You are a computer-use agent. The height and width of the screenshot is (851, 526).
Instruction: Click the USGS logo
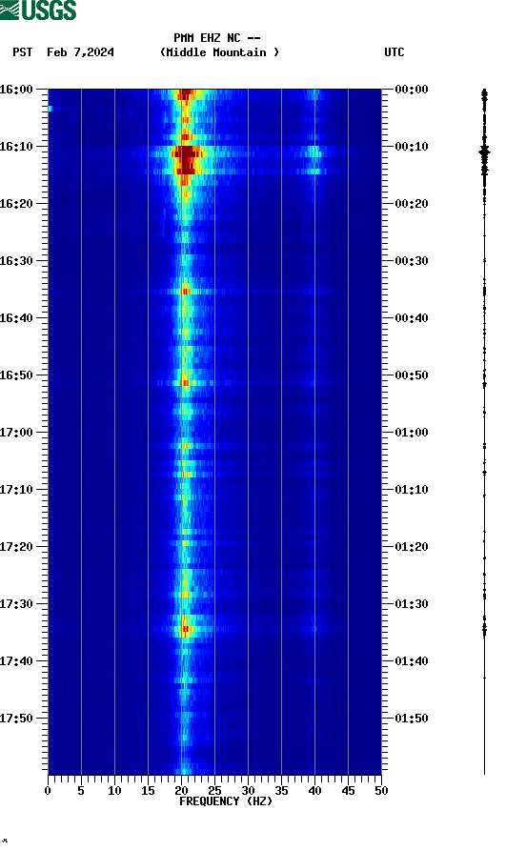[38, 10]
